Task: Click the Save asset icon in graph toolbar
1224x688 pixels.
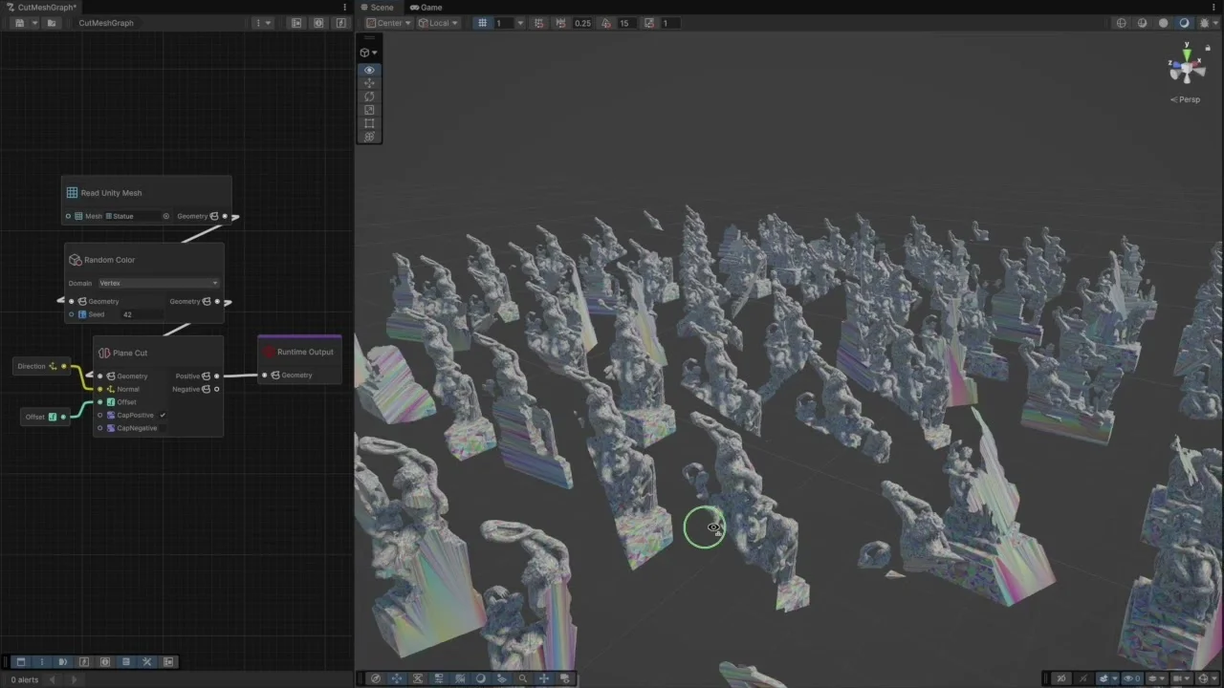Action: [x=19, y=23]
